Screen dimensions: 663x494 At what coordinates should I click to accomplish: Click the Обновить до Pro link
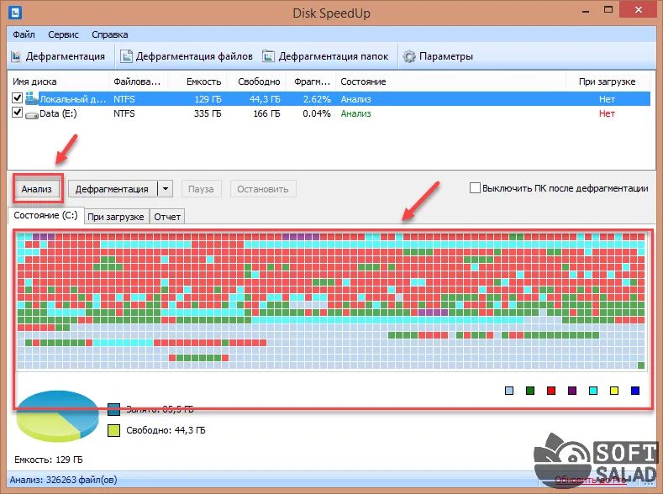point(590,480)
